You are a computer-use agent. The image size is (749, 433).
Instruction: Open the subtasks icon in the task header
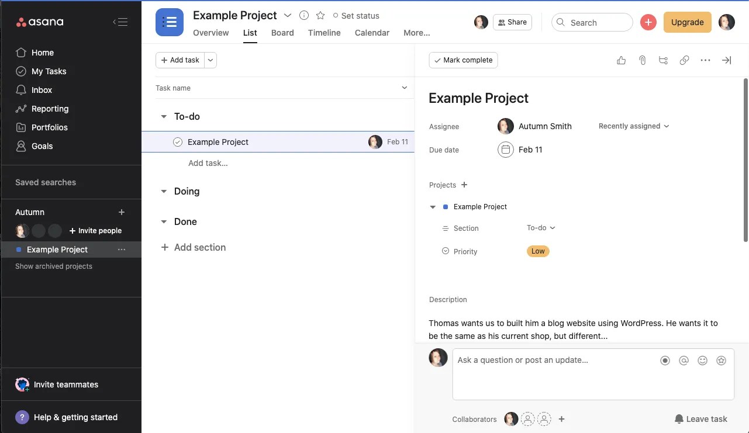pos(663,60)
